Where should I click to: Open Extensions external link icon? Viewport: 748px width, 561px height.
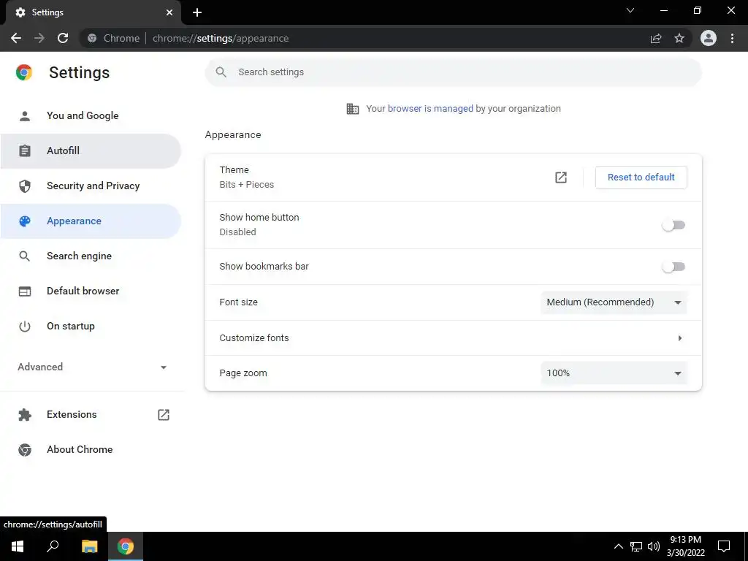164,415
